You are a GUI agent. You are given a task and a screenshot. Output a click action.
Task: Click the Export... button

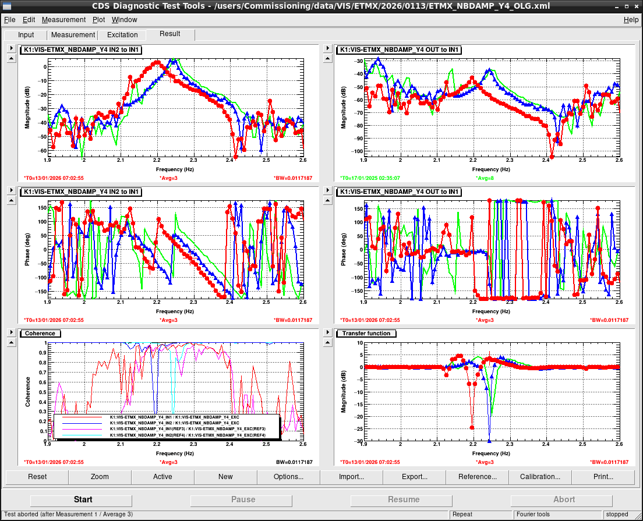pos(414,477)
